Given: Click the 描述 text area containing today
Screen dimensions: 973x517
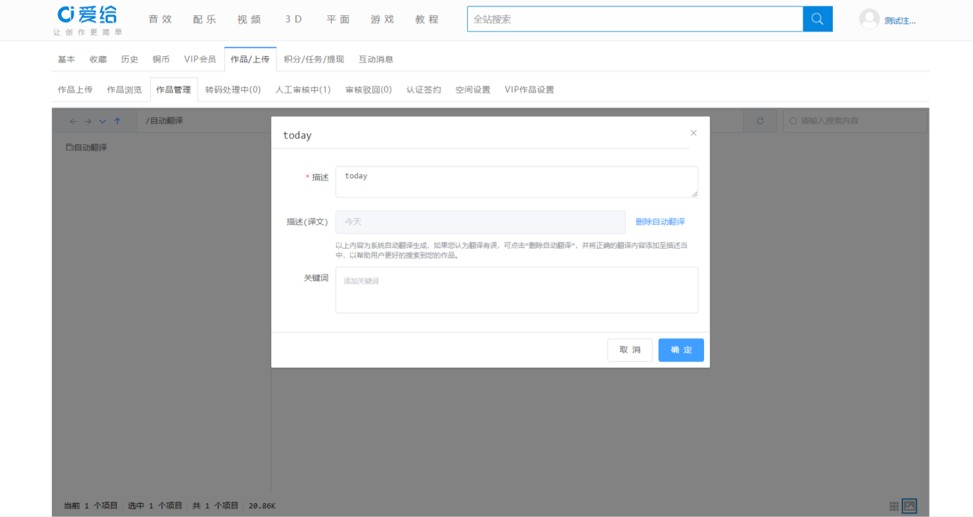Looking at the screenshot, I should [x=516, y=182].
